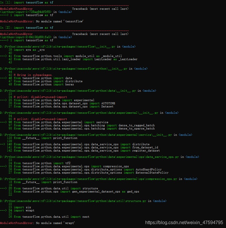Click line 26 importing AutoShardPolicy
226x228 pixels.
point(85,170)
